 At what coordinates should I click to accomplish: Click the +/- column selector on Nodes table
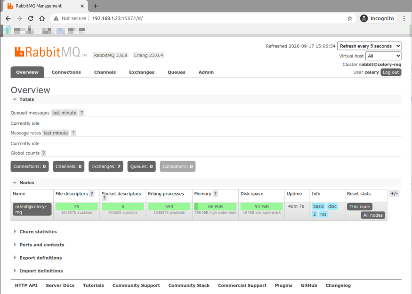[394, 194]
